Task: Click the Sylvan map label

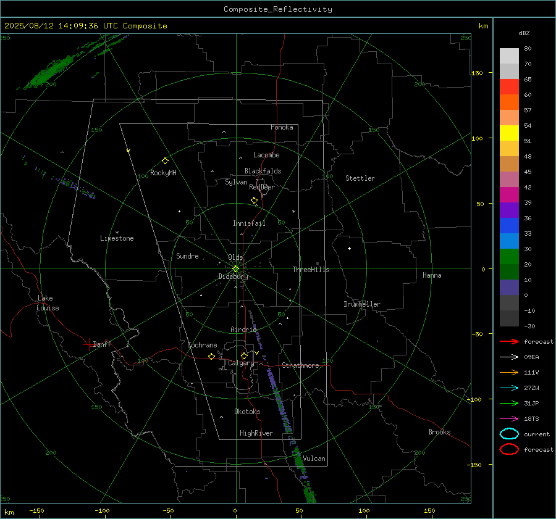Action: pos(236,182)
